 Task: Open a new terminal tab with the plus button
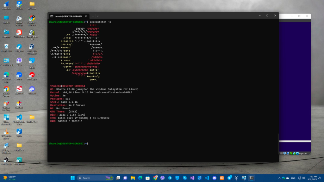point(92,16)
